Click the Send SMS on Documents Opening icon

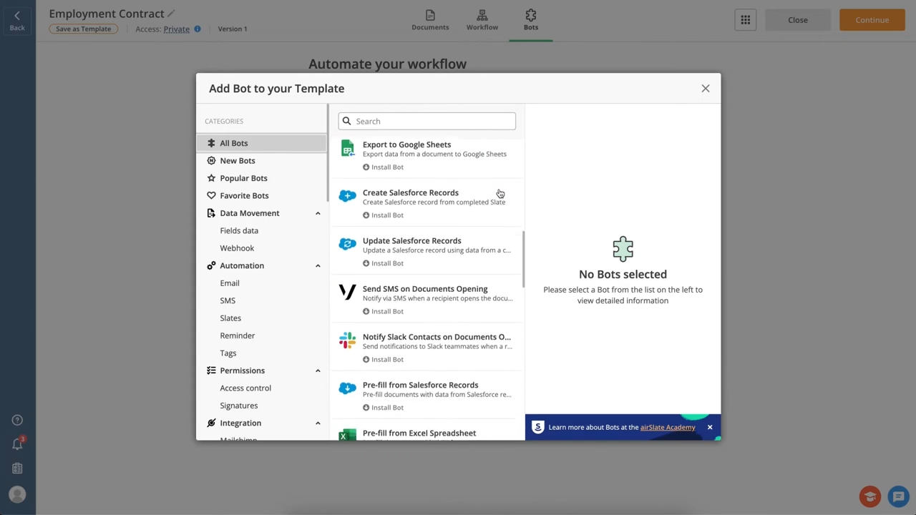(347, 292)
